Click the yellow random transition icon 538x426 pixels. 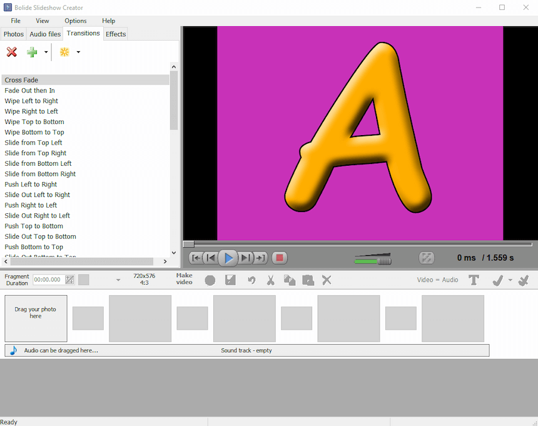pos(64,52)
